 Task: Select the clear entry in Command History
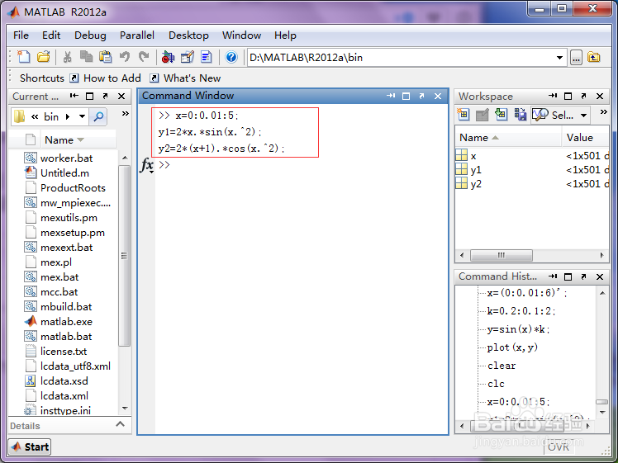502,366
